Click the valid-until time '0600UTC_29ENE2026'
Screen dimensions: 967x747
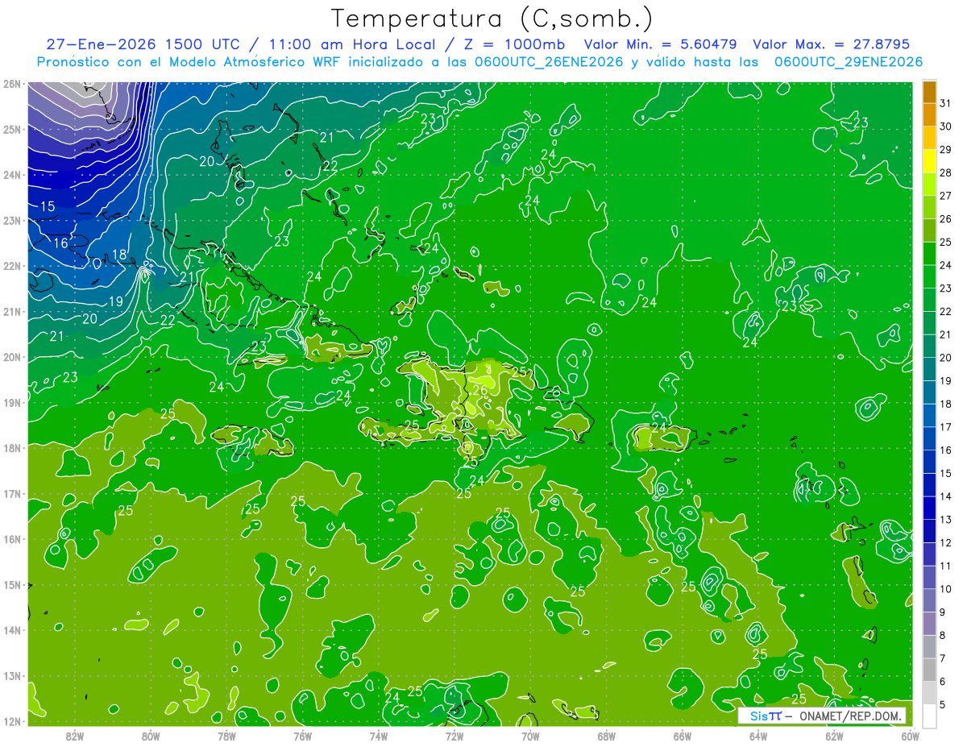click(849, 62)
